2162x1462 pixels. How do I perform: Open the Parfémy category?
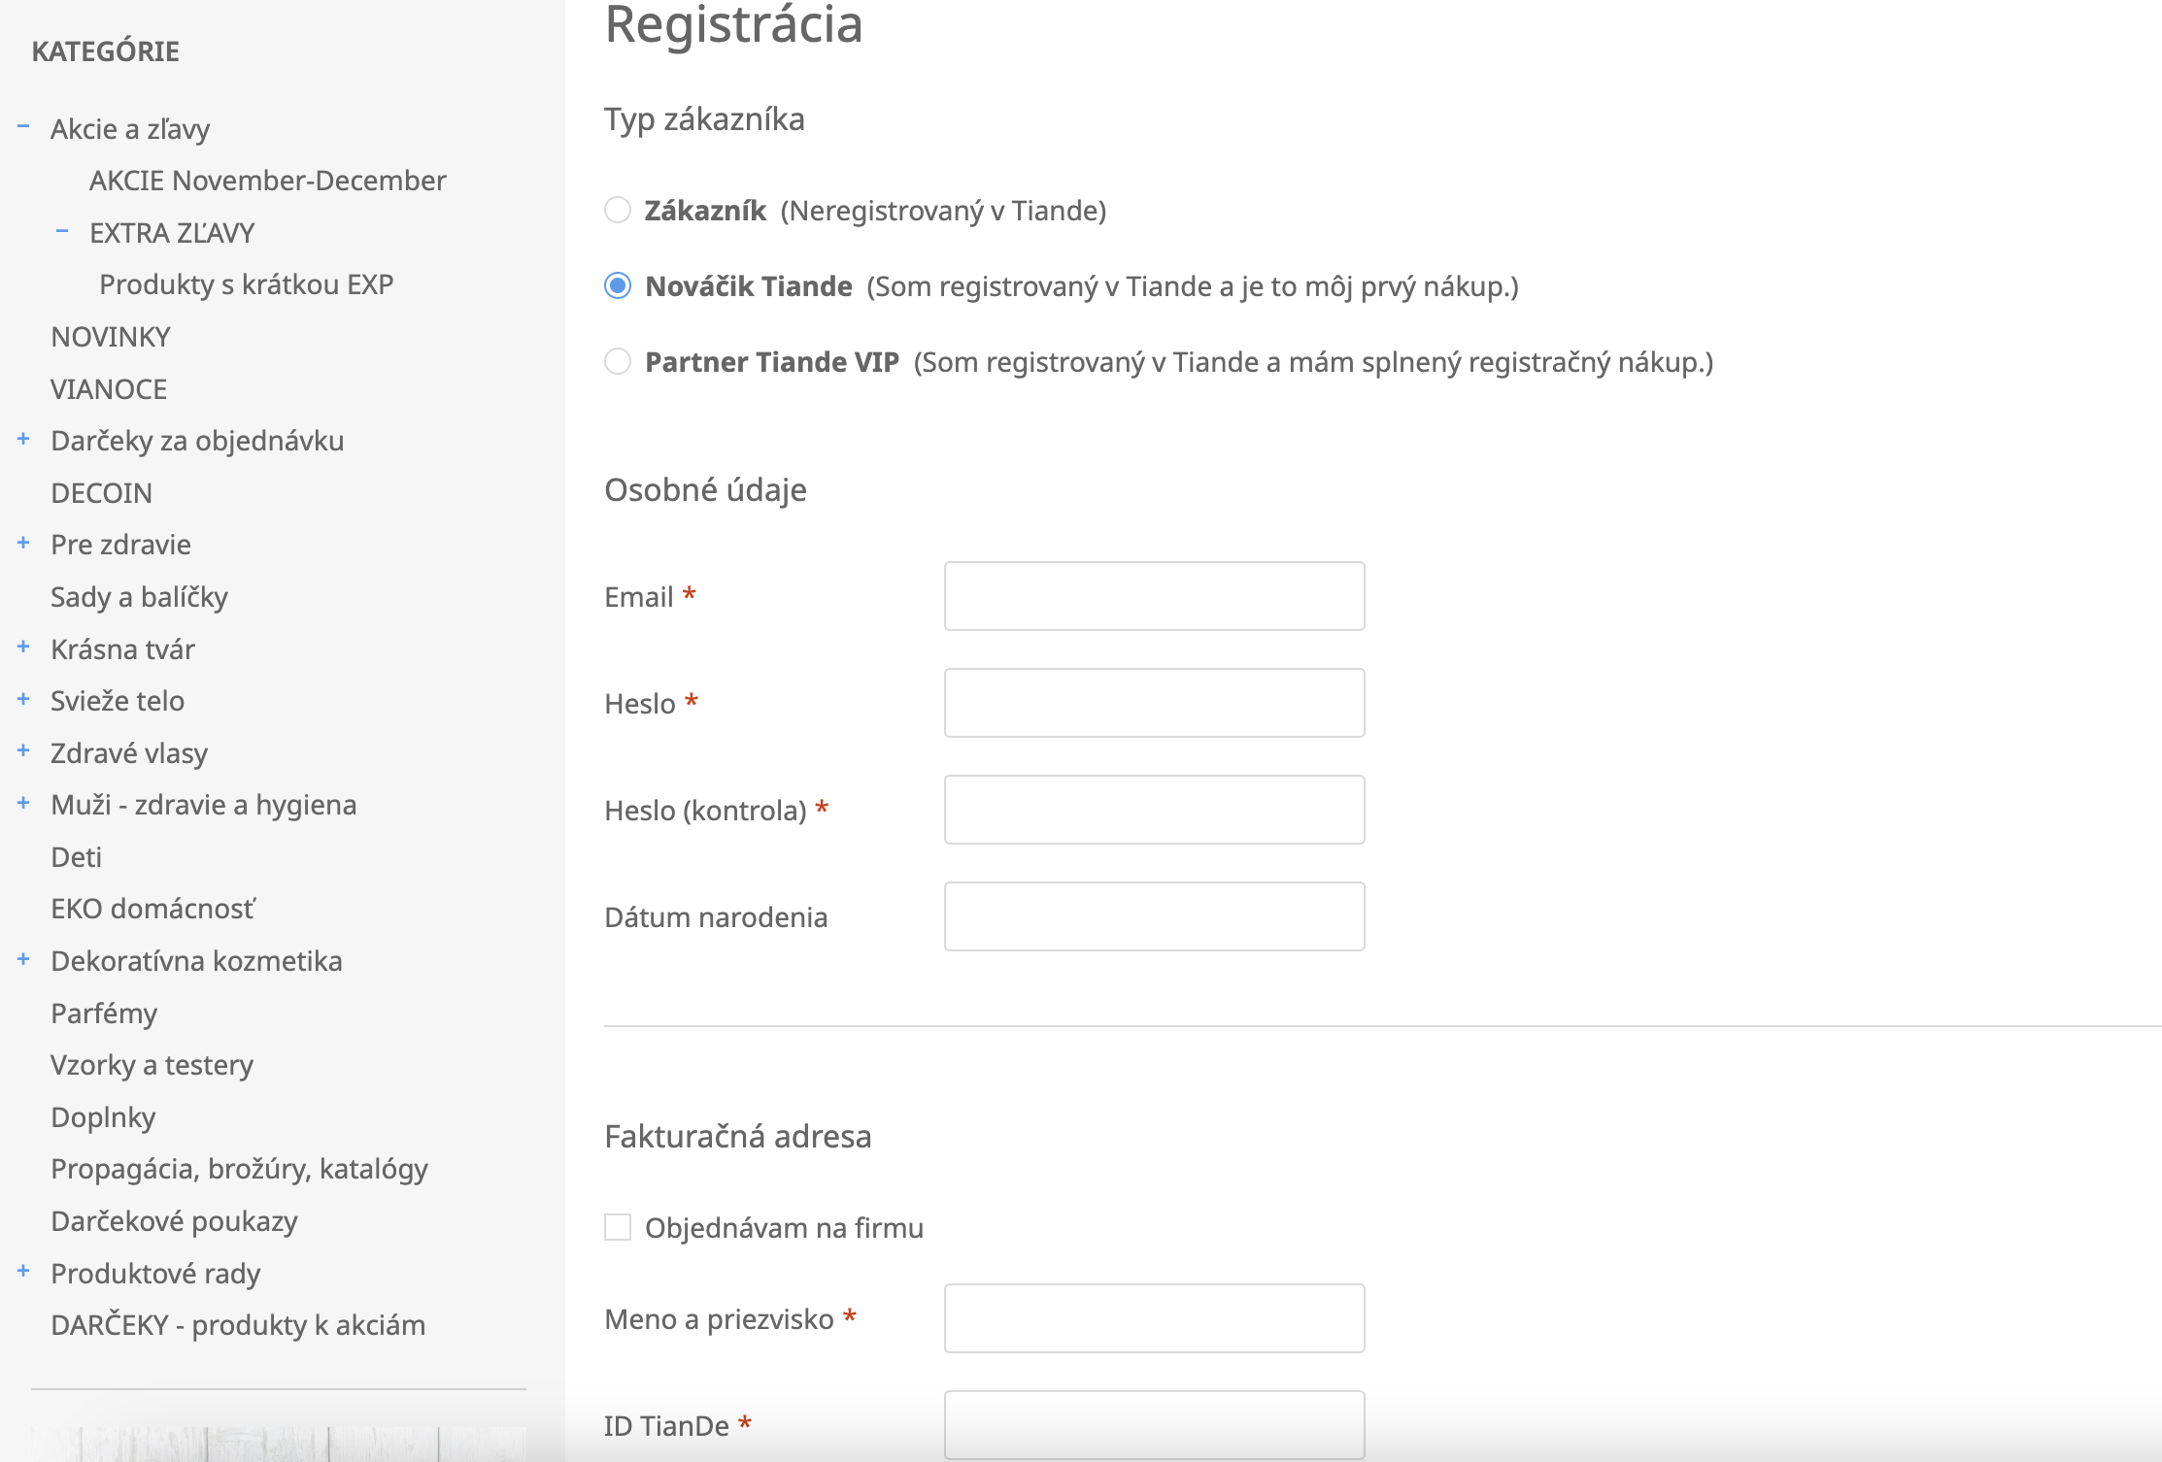coord(104,1013)
